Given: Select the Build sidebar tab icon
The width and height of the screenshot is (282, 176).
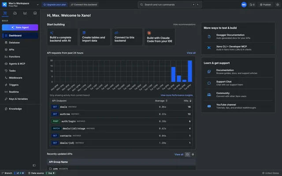Looking at the screenshot, I should click(5, 13).
